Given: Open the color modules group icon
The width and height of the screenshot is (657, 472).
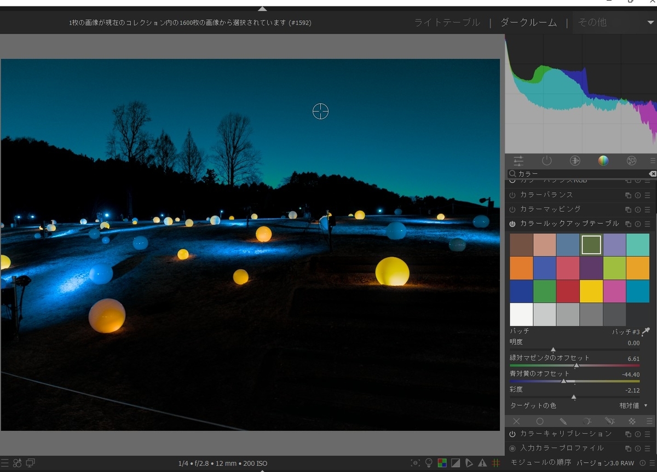Looking at the screenshot, I should click(603, 160).
